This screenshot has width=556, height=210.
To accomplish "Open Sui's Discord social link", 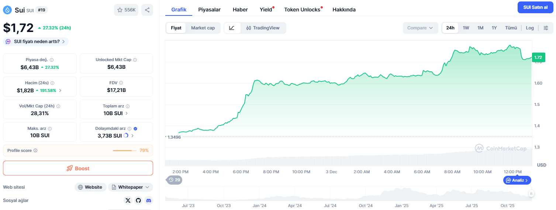I will [x=149, y=200].
